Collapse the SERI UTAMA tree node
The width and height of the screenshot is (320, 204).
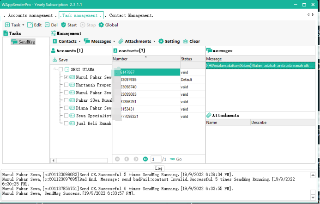55,69
